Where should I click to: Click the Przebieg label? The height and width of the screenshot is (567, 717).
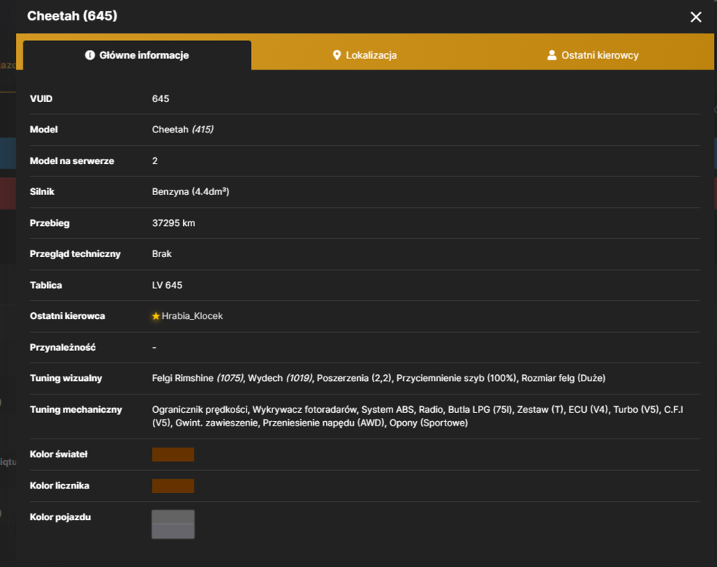coord(49,224)
